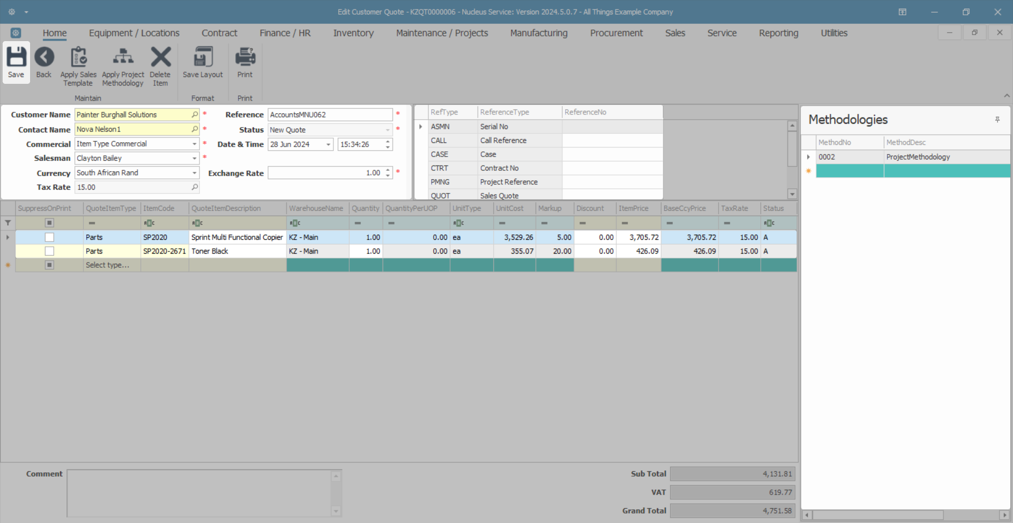The height and width of the screenshot is (523, 1013).
Task: Pin the Methodologies panel
Action: pos(997,120)
